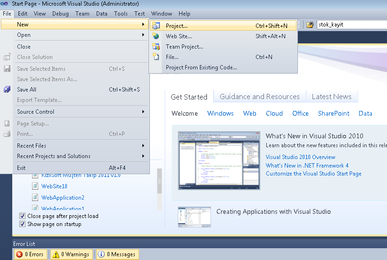Open the Tools menu
This screenshot has width=387, height=260.
[x=121, y=14]
